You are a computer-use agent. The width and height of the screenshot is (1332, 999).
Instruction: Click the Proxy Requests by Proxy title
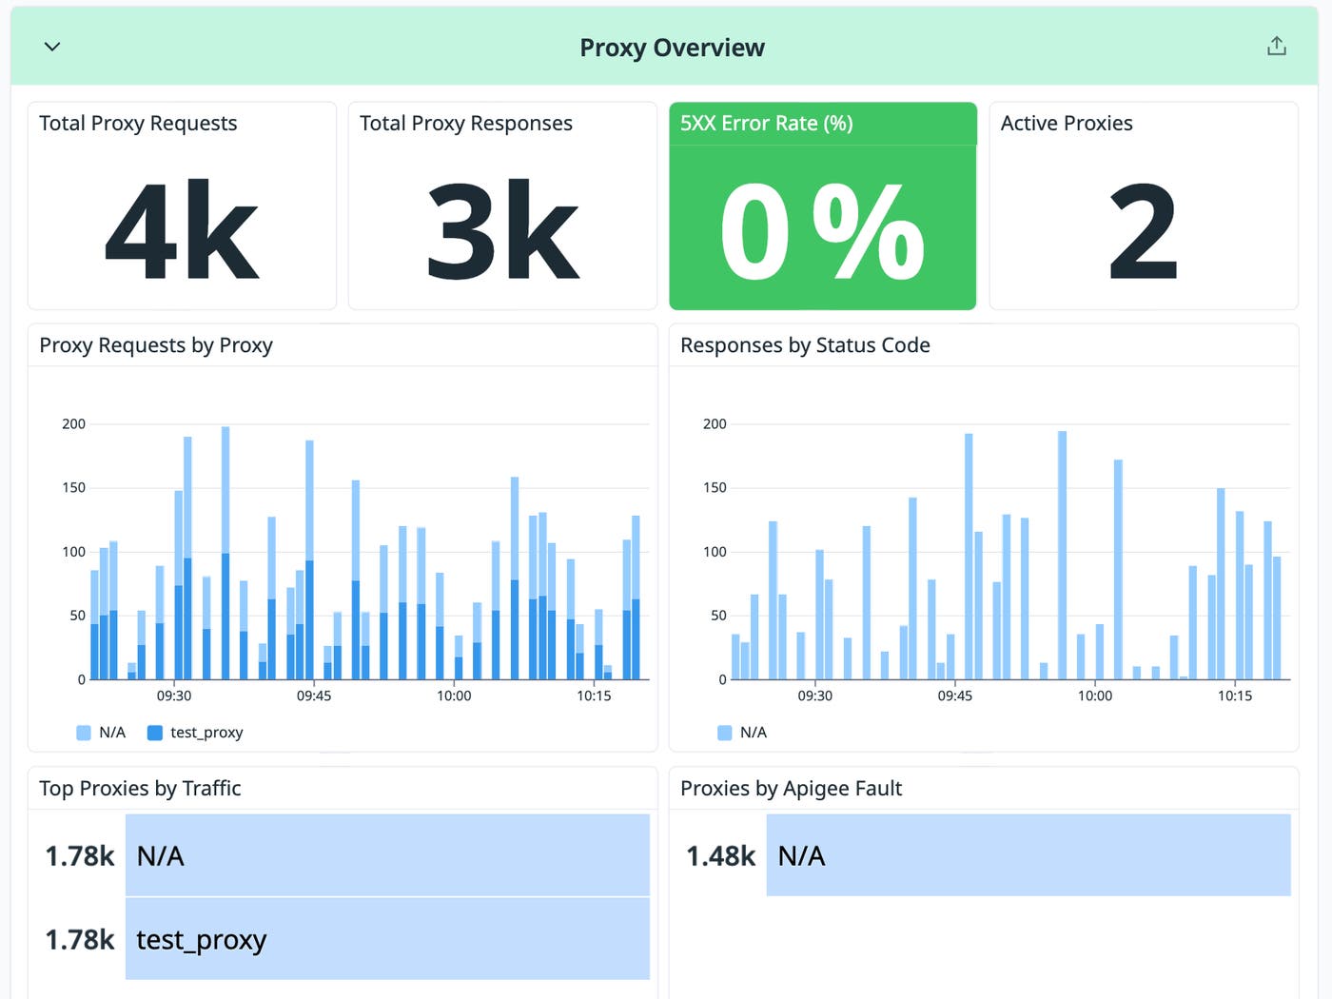[156, 345]
